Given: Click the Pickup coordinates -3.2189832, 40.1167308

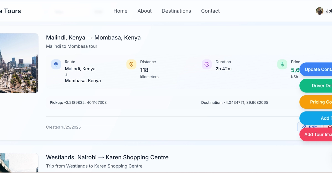Looking at the screenshot, I should [x=85, y=103].
